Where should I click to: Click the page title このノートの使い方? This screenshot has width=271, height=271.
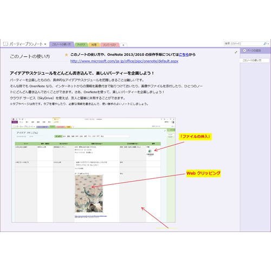tap(30, 56)
